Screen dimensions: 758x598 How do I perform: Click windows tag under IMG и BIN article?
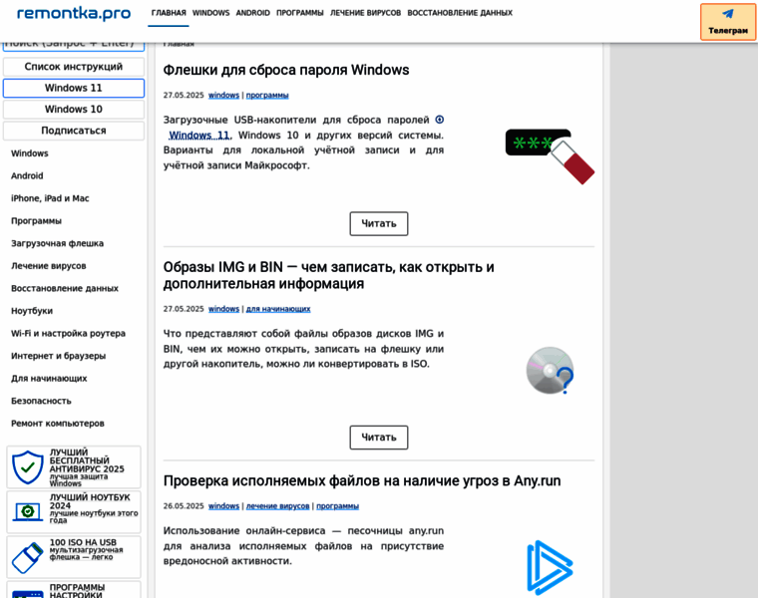223,309
